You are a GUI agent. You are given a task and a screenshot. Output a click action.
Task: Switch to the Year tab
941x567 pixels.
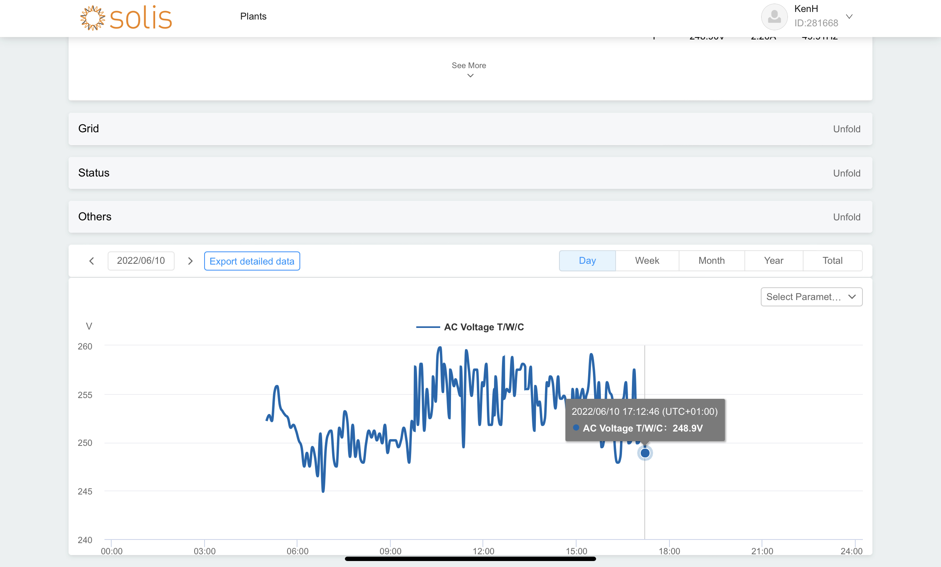774,261
